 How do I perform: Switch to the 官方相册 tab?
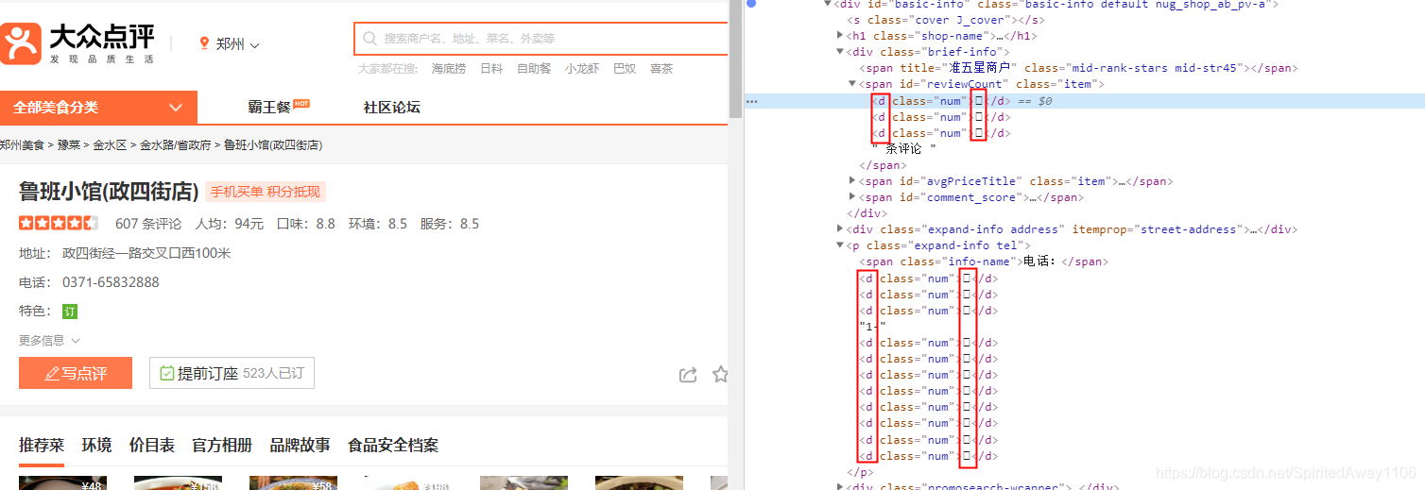pos(222,445)
